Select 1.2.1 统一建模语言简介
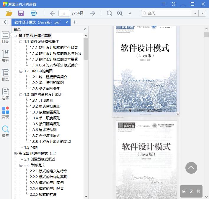The image size is (209, 199). pyautogui.click(x=48, y=77)
